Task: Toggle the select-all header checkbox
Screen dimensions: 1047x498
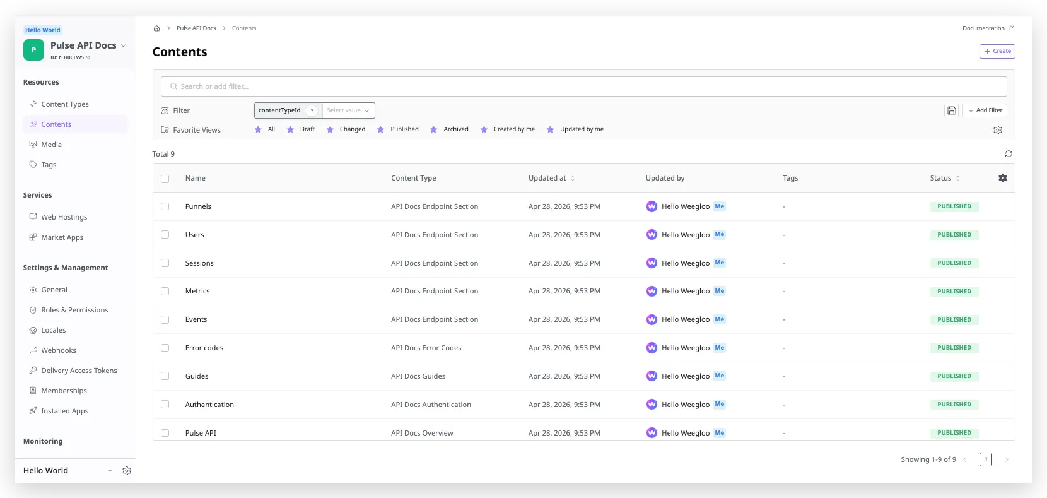Action: tap(165, 179)
